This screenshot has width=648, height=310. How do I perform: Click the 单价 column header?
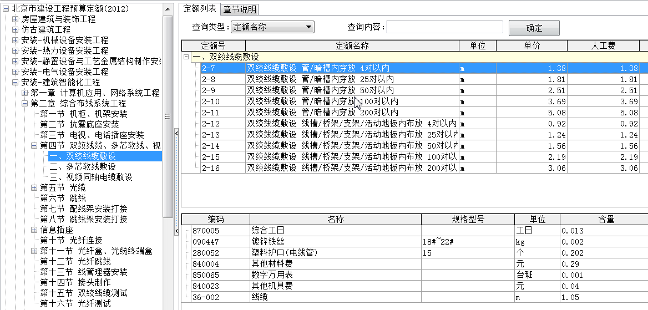(x=531, y=45)
